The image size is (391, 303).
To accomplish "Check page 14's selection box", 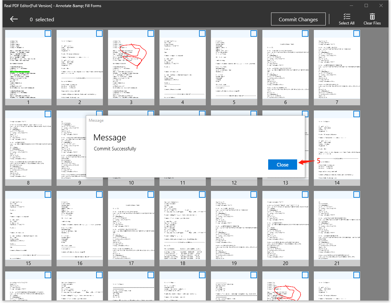I will pos(356,114).
